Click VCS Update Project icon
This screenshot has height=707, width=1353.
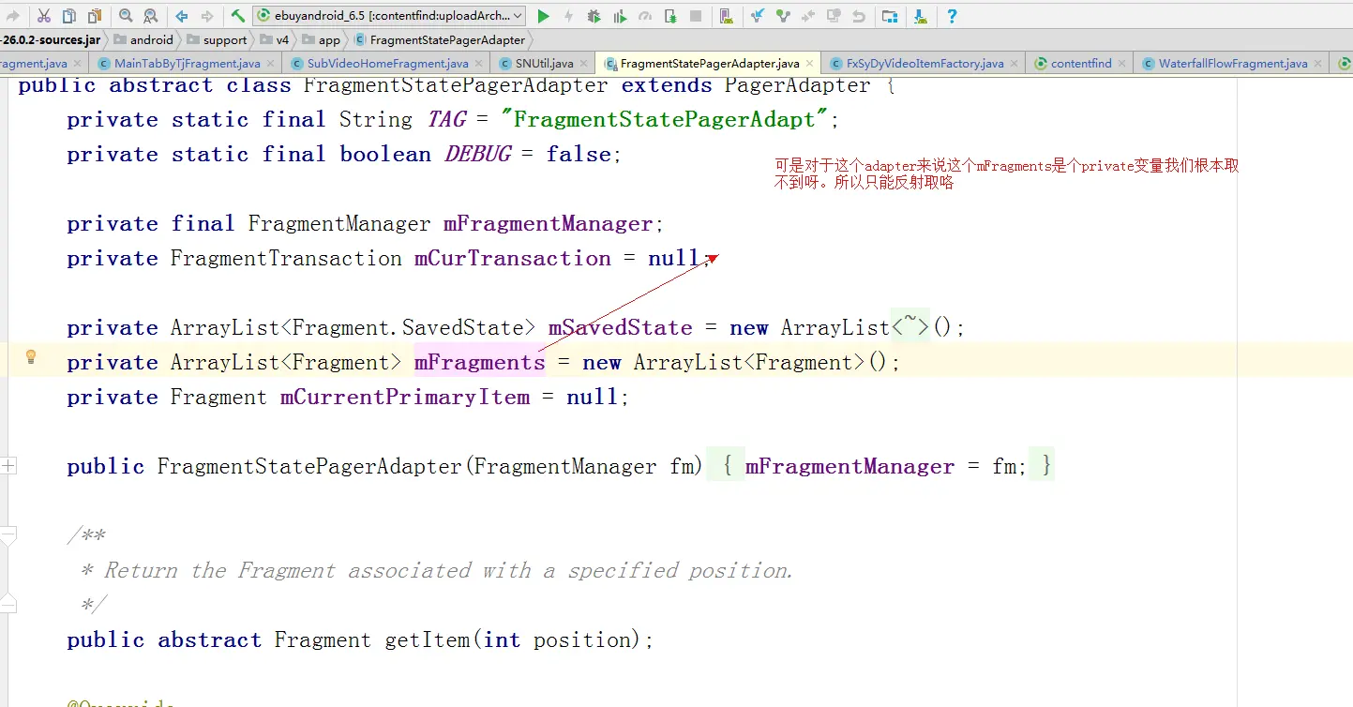click(758, 16)
